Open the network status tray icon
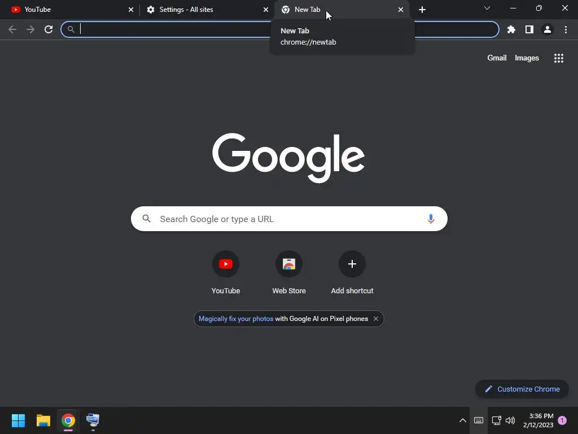This screenshot has width=578, height=434. (x=497, y=420)
